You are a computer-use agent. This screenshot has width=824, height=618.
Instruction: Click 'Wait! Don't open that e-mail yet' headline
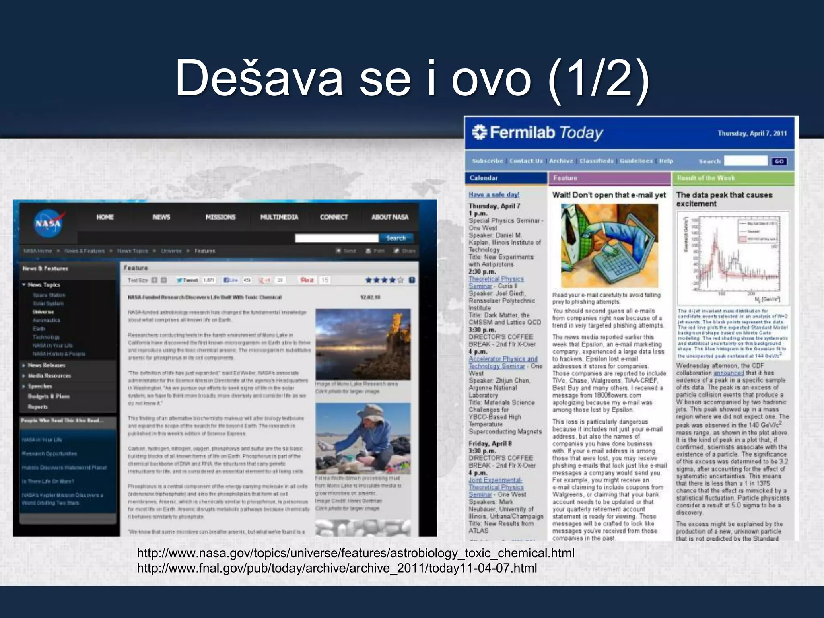click(609, 195)
